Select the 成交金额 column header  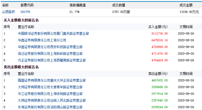[x=186, y=5]
